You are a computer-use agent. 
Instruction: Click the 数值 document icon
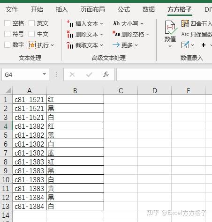(171, 28)
